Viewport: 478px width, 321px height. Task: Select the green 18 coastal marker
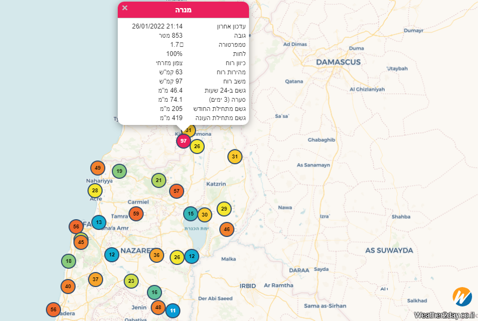coord(69,262)
